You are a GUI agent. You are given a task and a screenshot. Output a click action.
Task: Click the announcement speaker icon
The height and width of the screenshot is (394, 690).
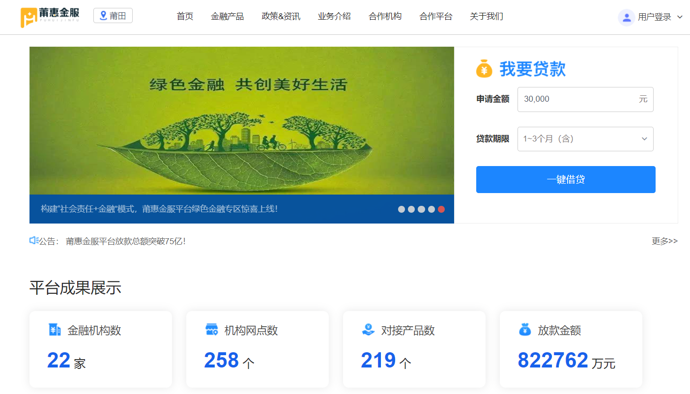point(34,241)
